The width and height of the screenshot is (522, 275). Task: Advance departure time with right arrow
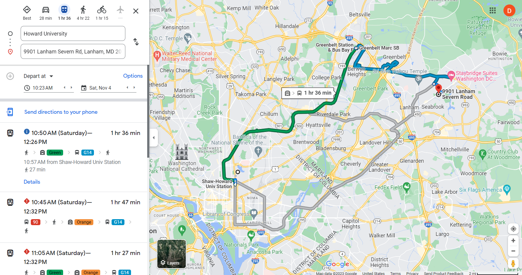(x=71, y=87)
